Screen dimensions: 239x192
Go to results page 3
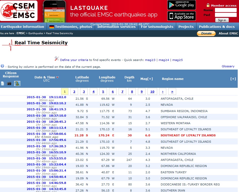click(84, 92)
